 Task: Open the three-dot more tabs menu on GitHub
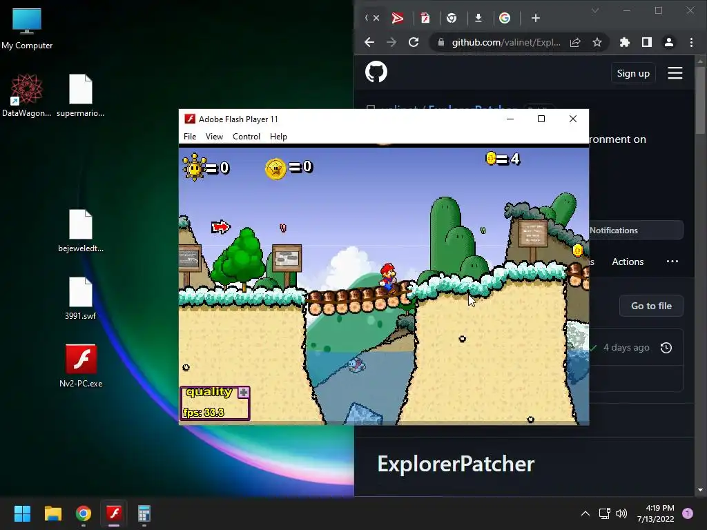point(672,262)
